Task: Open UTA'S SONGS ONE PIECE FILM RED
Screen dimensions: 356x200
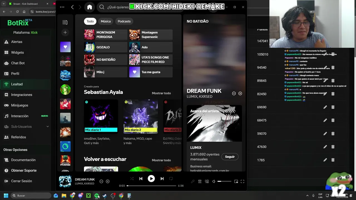Action: tap(151, 59)
